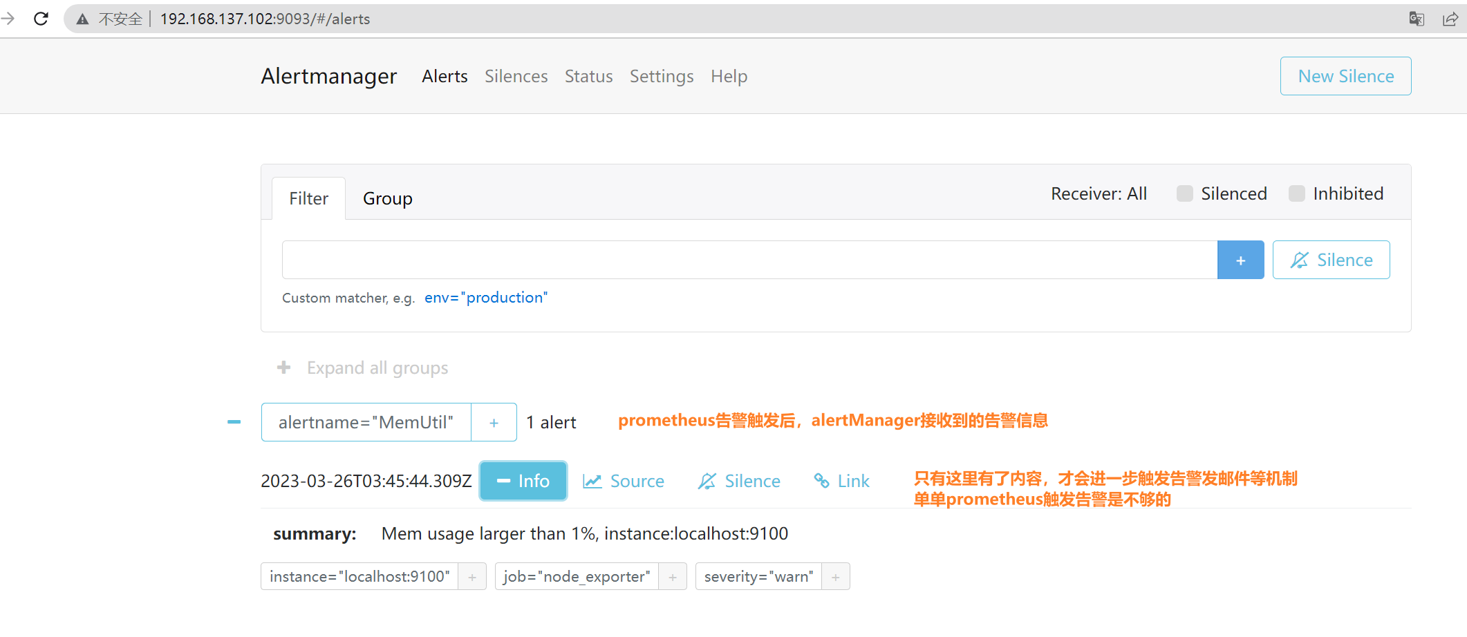Click the Alertmanager brand title

click(x=329, y=76)
